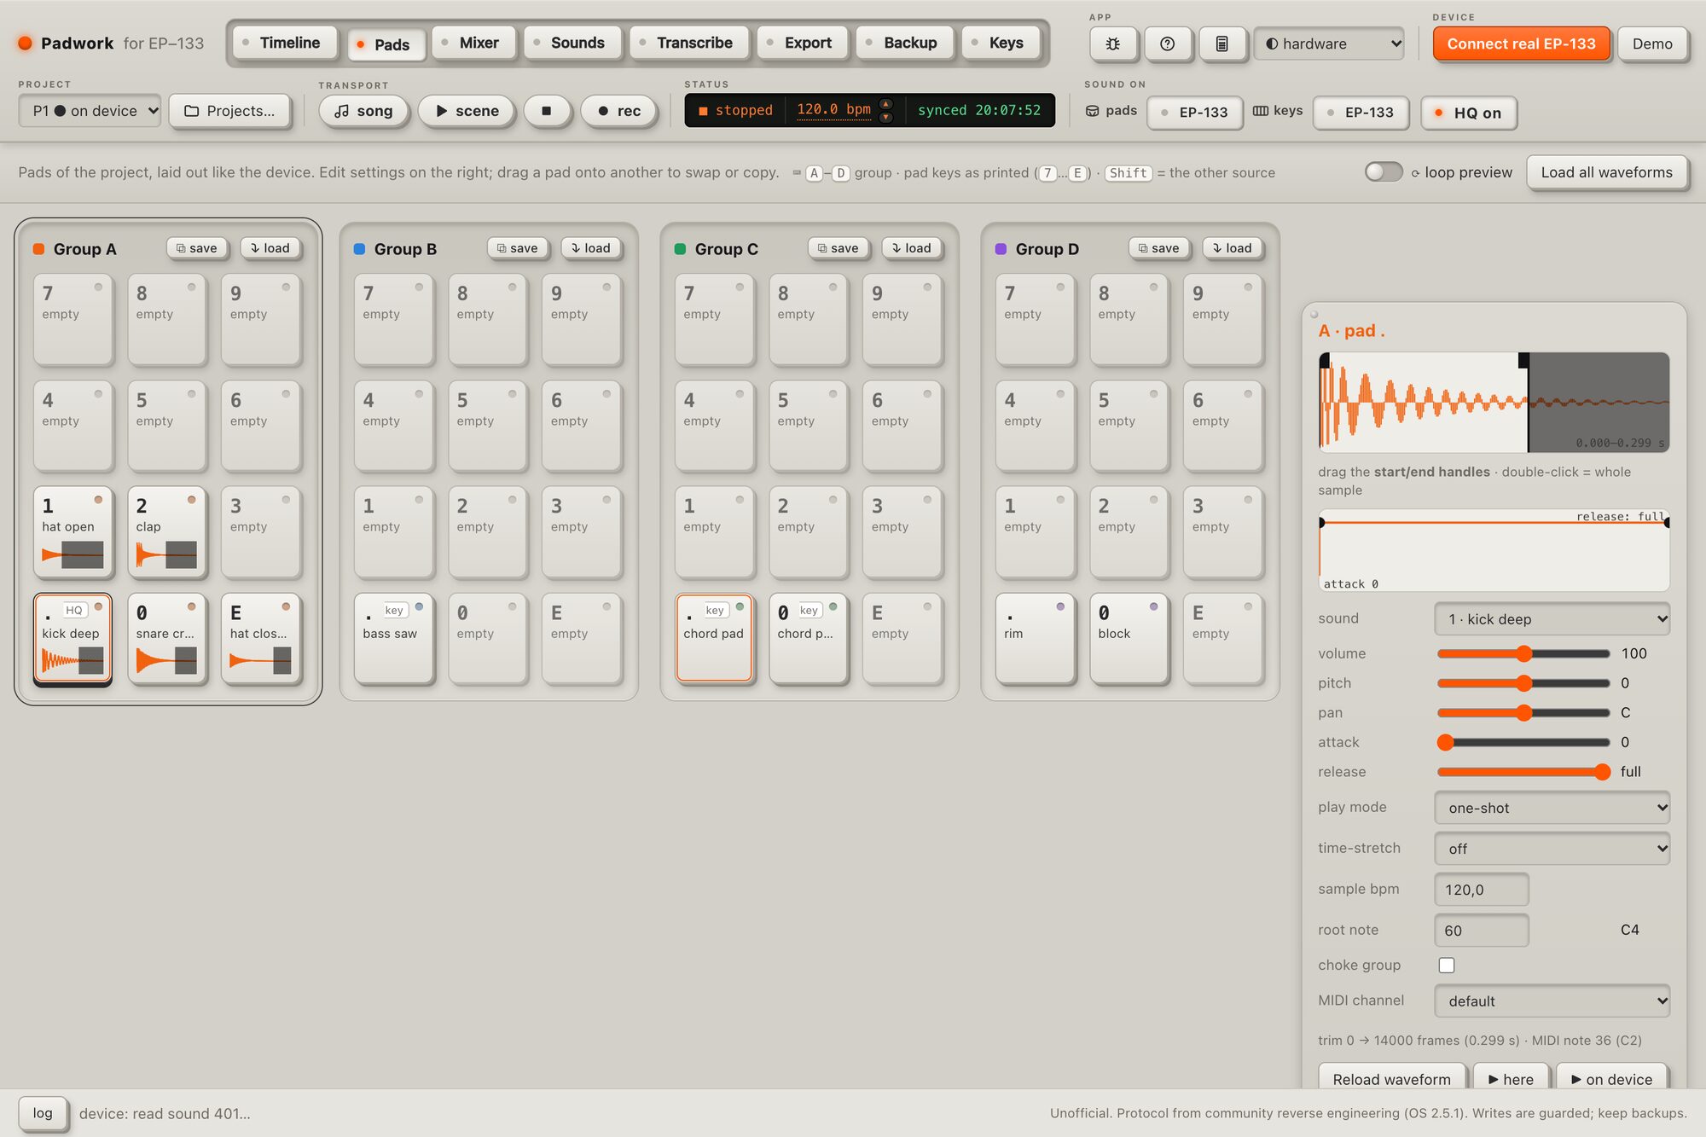
Task: Open the Transcribe tab
Action: (688, 43)
